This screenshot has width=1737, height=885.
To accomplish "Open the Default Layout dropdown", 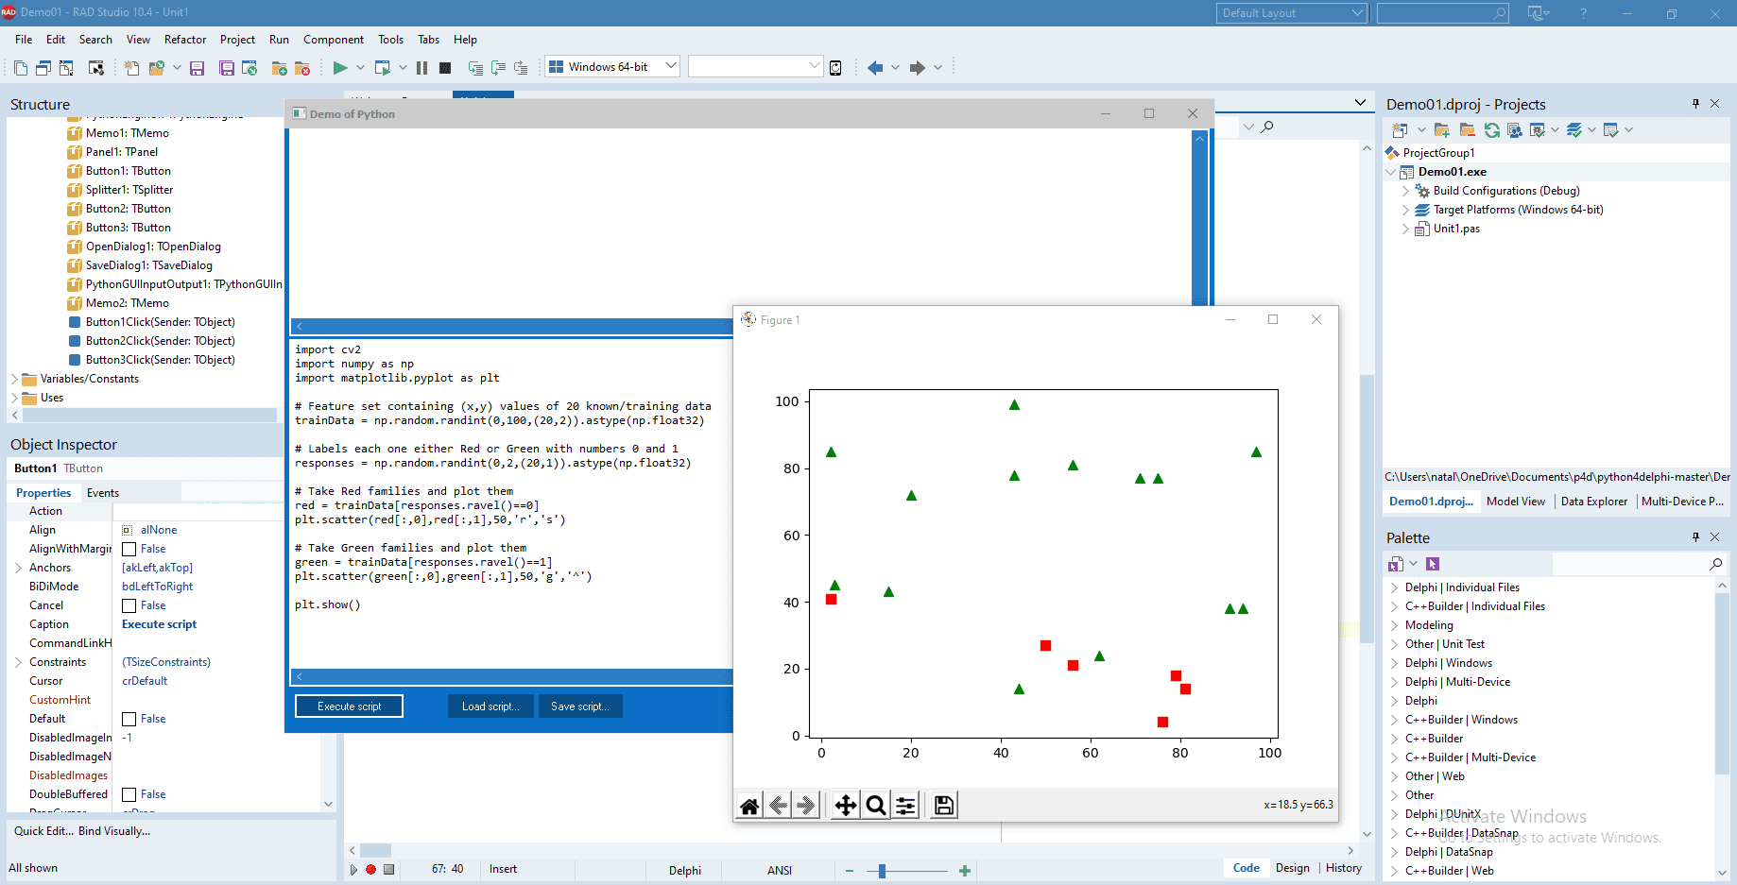I will click(1292, 13).
